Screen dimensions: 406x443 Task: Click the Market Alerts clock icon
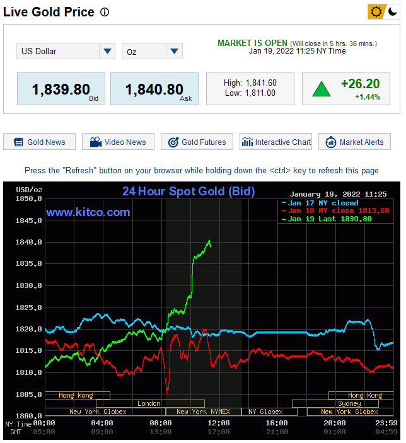(331, 142)
